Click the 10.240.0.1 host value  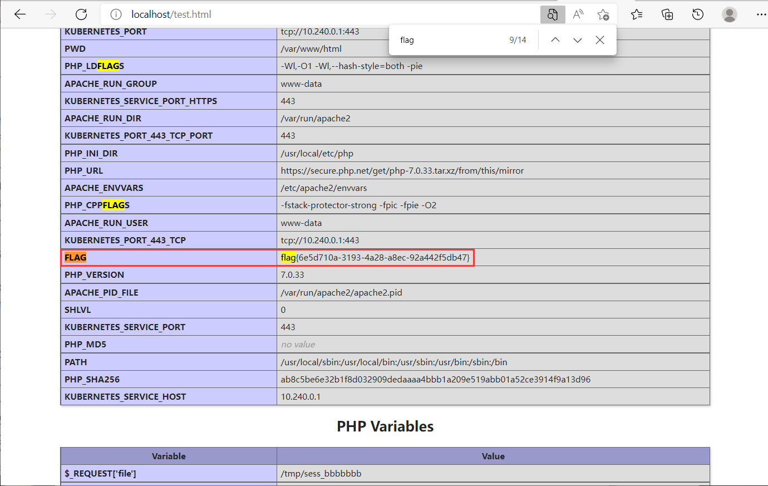click(x=301, y=397)
